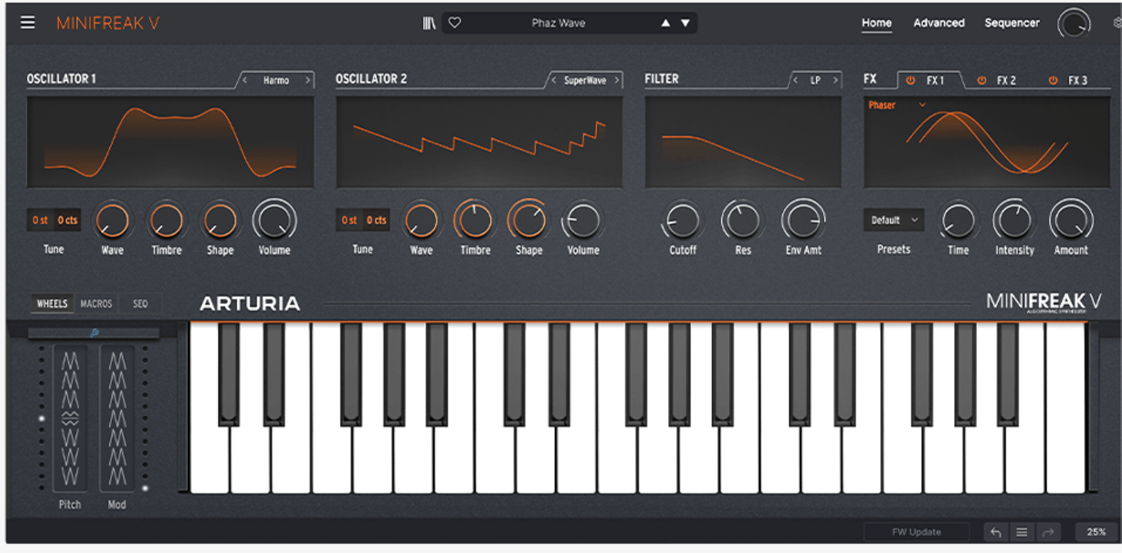Open the Sequencer view
The height and width of the screenshot is (553, 1122).
pos(1012,23)
